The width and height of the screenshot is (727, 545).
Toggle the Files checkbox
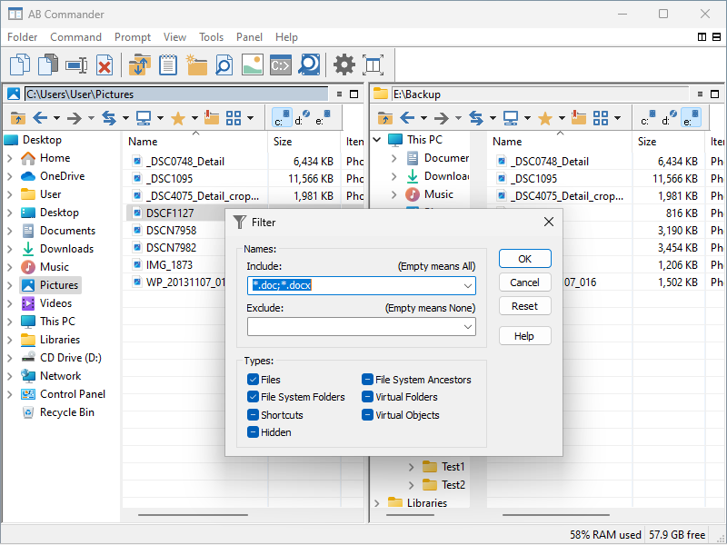click(x=253, y=380)
